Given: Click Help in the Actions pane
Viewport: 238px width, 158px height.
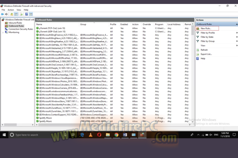Looking at the screenshot, I should pyautogui.click(x=203, y=59).
